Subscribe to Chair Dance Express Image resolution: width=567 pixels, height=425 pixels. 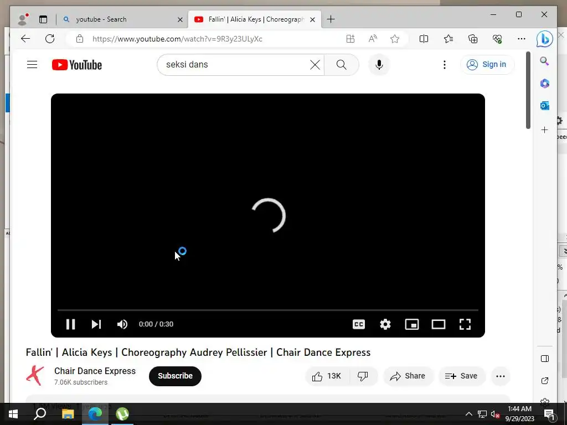pyautogui.click(x=175, y=376)
